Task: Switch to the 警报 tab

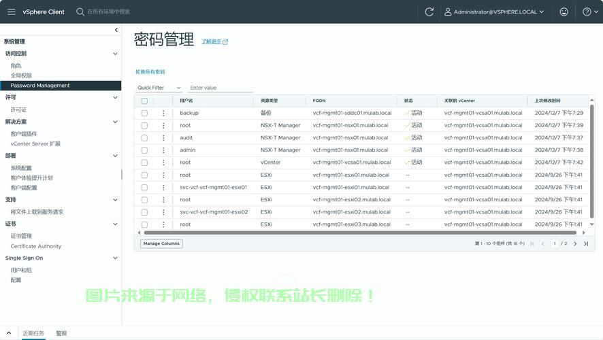Action: tap(61, 333)
